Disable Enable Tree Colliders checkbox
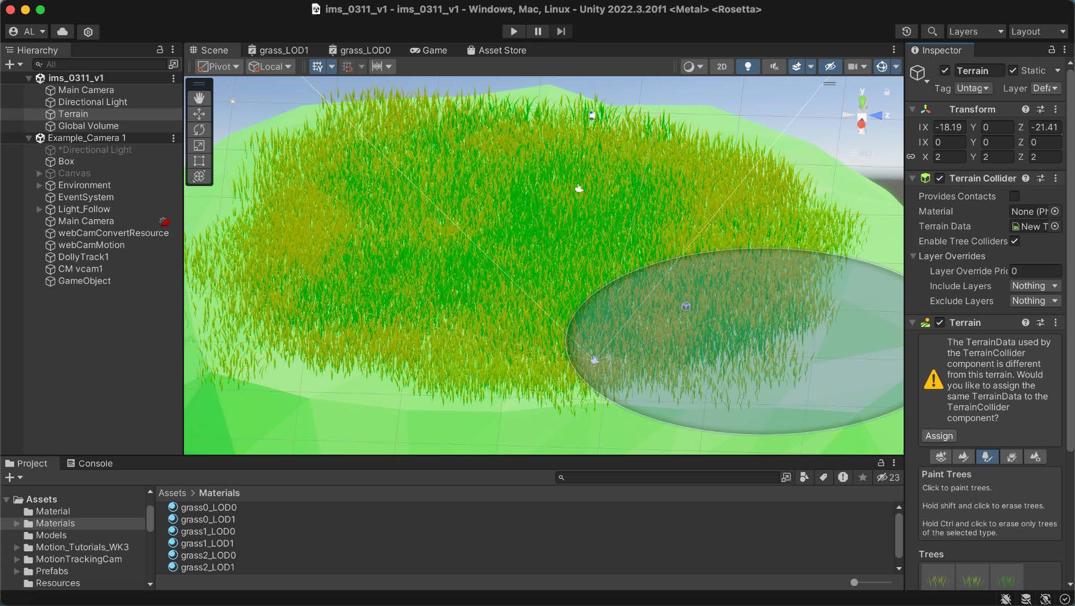The width and height of the screenshot is (1075, 606). click(1015, 241)
